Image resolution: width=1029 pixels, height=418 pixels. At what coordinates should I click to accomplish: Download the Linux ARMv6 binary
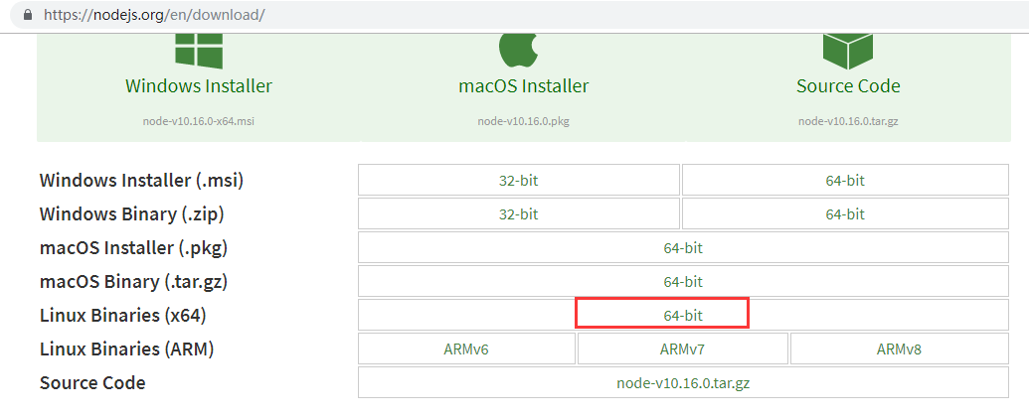pos(466,349)
